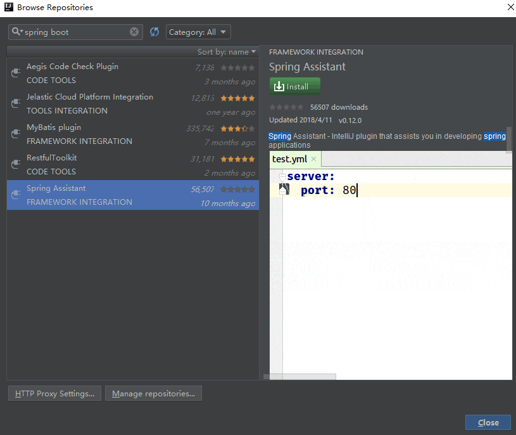Open Manage repositories dialog
This screenshot has width=516, height=435.
click(153, 394)
